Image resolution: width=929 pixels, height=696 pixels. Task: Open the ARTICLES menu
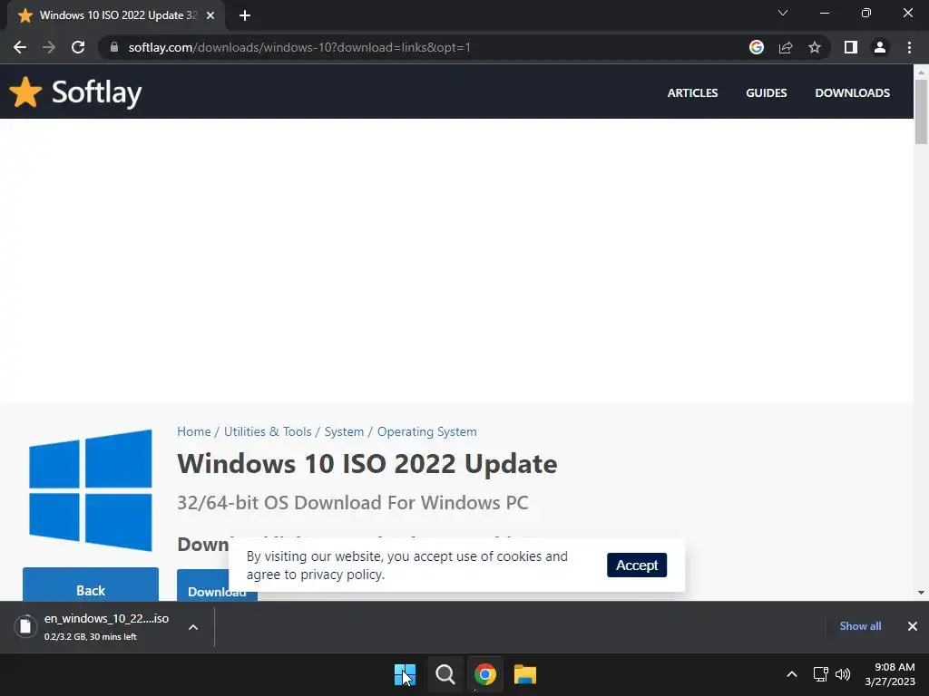point(692,93)
